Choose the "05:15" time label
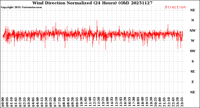The image size is (200, 108). (x=42, y=102)
